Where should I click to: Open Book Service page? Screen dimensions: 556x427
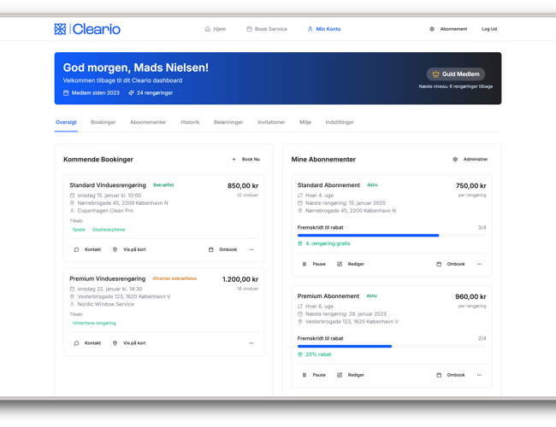click(267, 29)
